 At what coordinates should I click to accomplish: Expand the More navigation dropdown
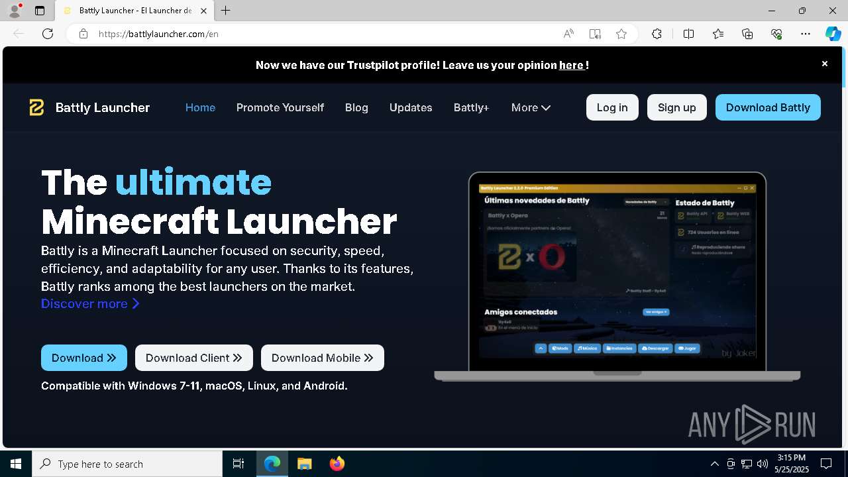point(531,107)
